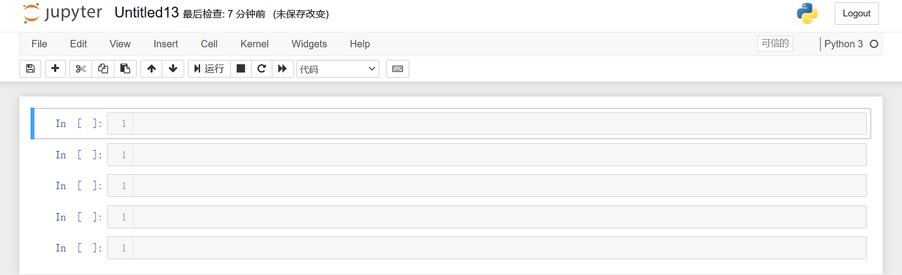Move selected cell up arrow

(152, 68)
